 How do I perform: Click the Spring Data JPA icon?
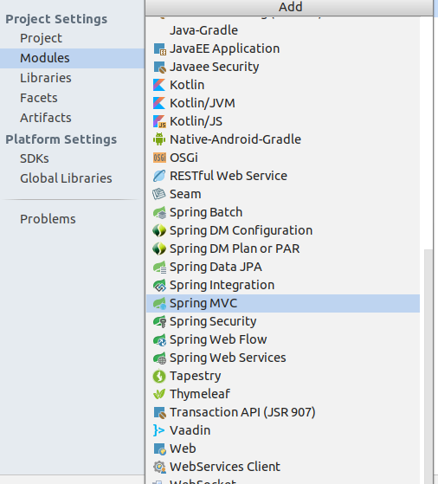(159, 267)
